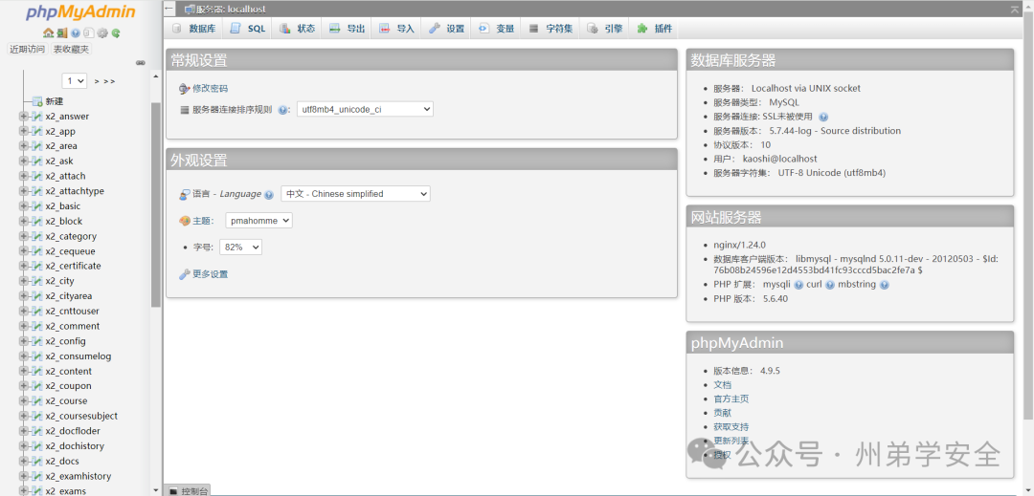The height and width of the screenshot is (496, 1034).
Task: Expand the x2_ask tree node
Action: point(24,162)
